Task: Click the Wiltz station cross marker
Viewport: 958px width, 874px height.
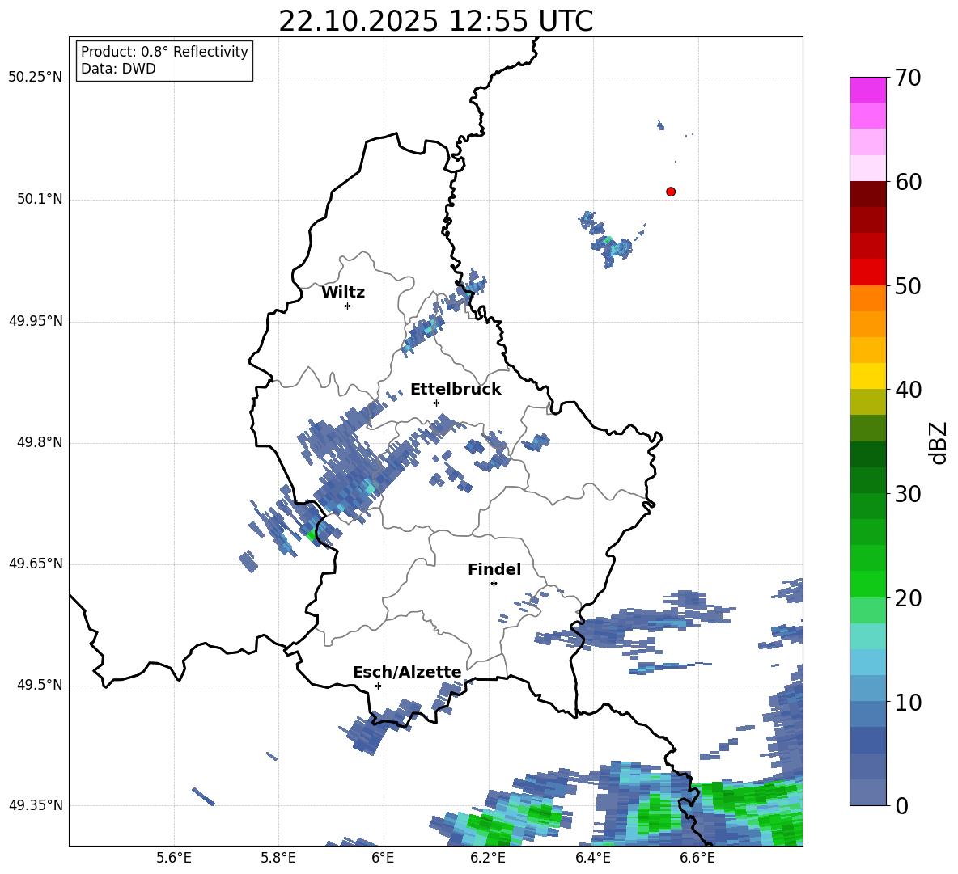Action: pyautogui.click(x=348, y=306)
